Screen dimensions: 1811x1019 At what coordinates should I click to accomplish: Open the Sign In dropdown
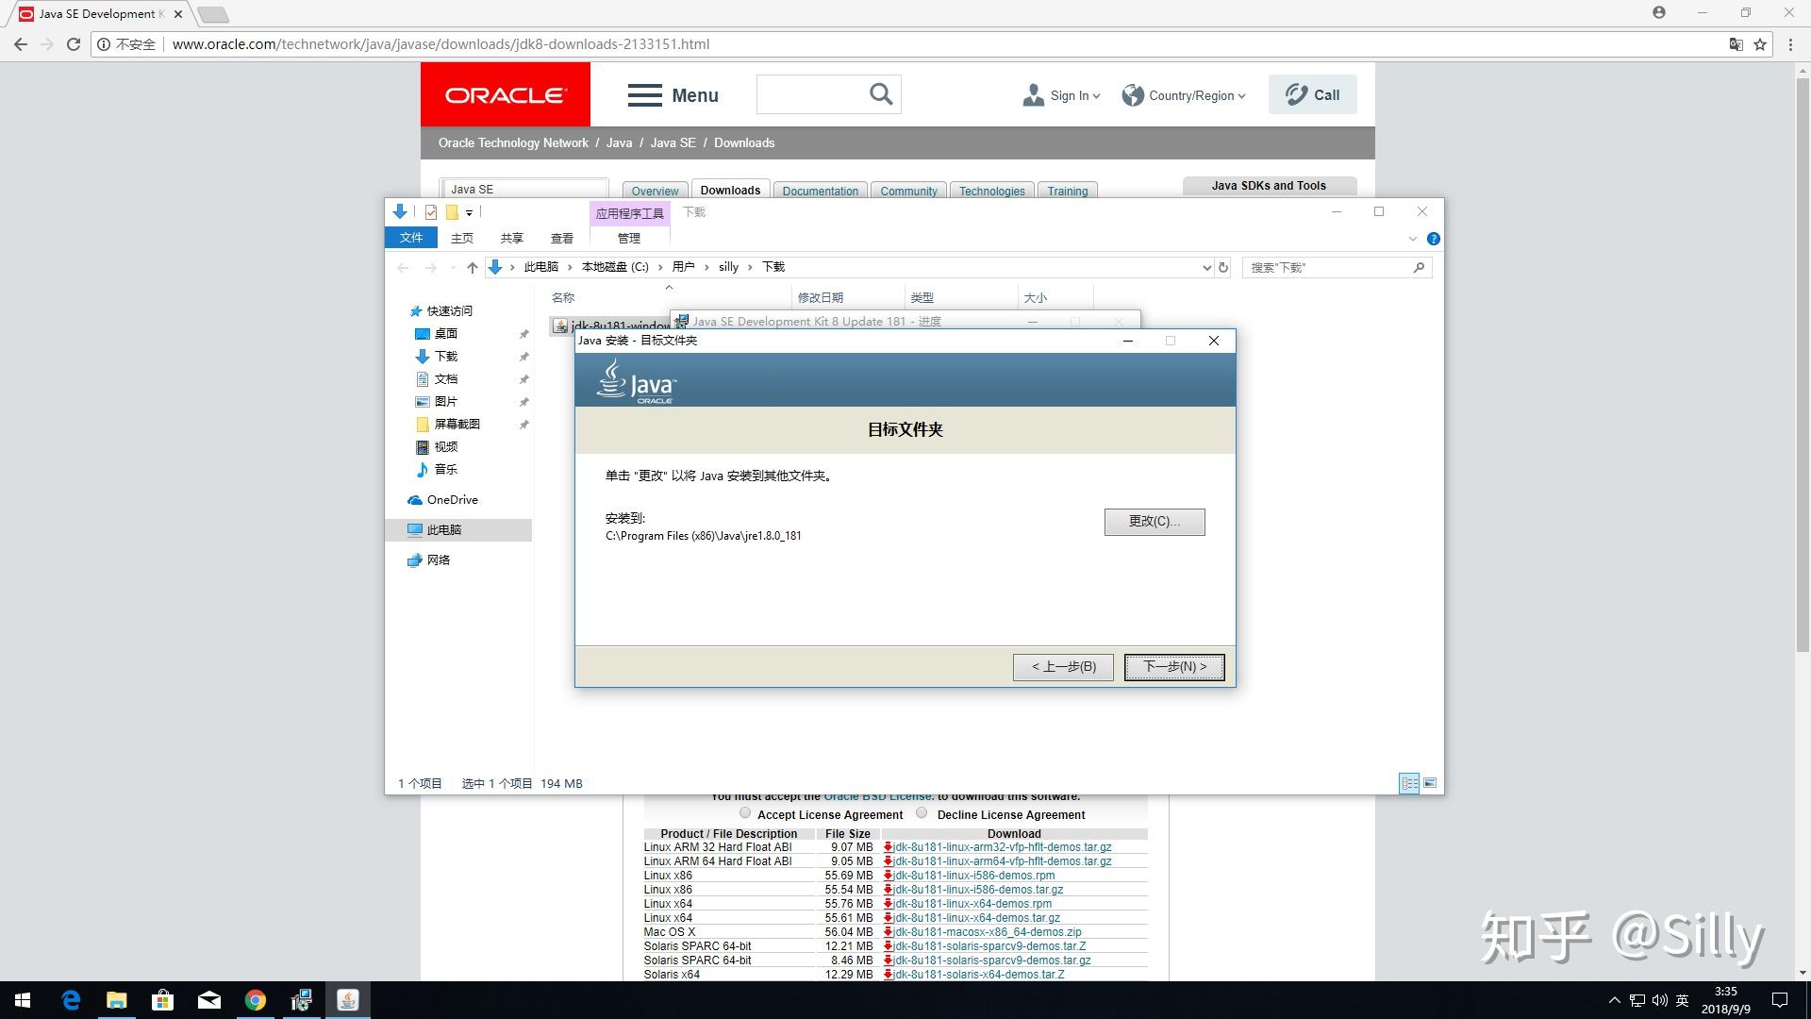point(1061,95)
